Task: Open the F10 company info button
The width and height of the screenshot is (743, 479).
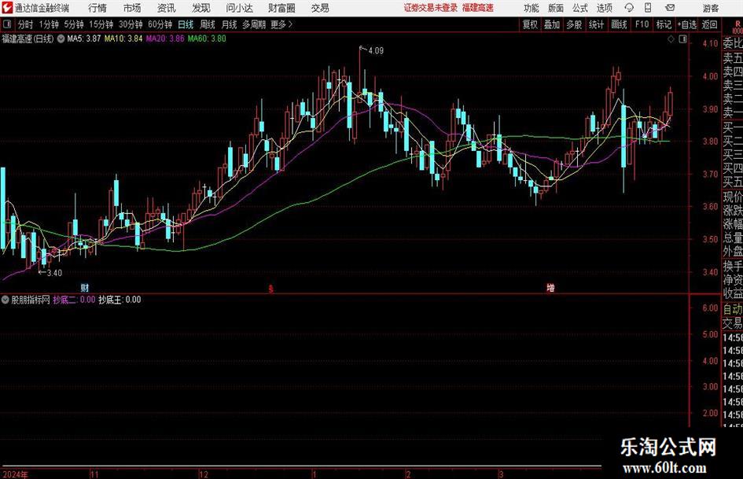Action: 642,24
